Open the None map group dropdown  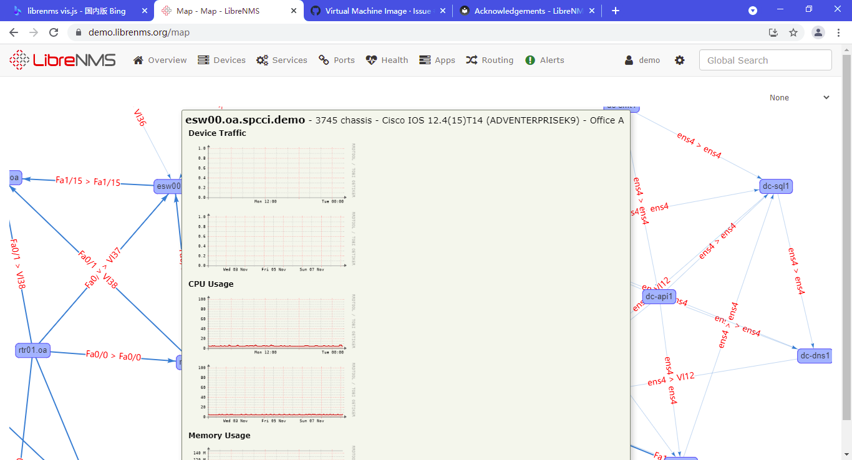click(800, 97)
